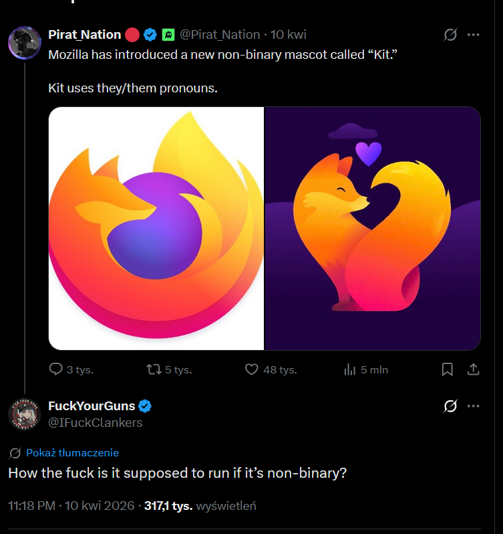Open the Firefox logo image

click(x=156, y=228)
